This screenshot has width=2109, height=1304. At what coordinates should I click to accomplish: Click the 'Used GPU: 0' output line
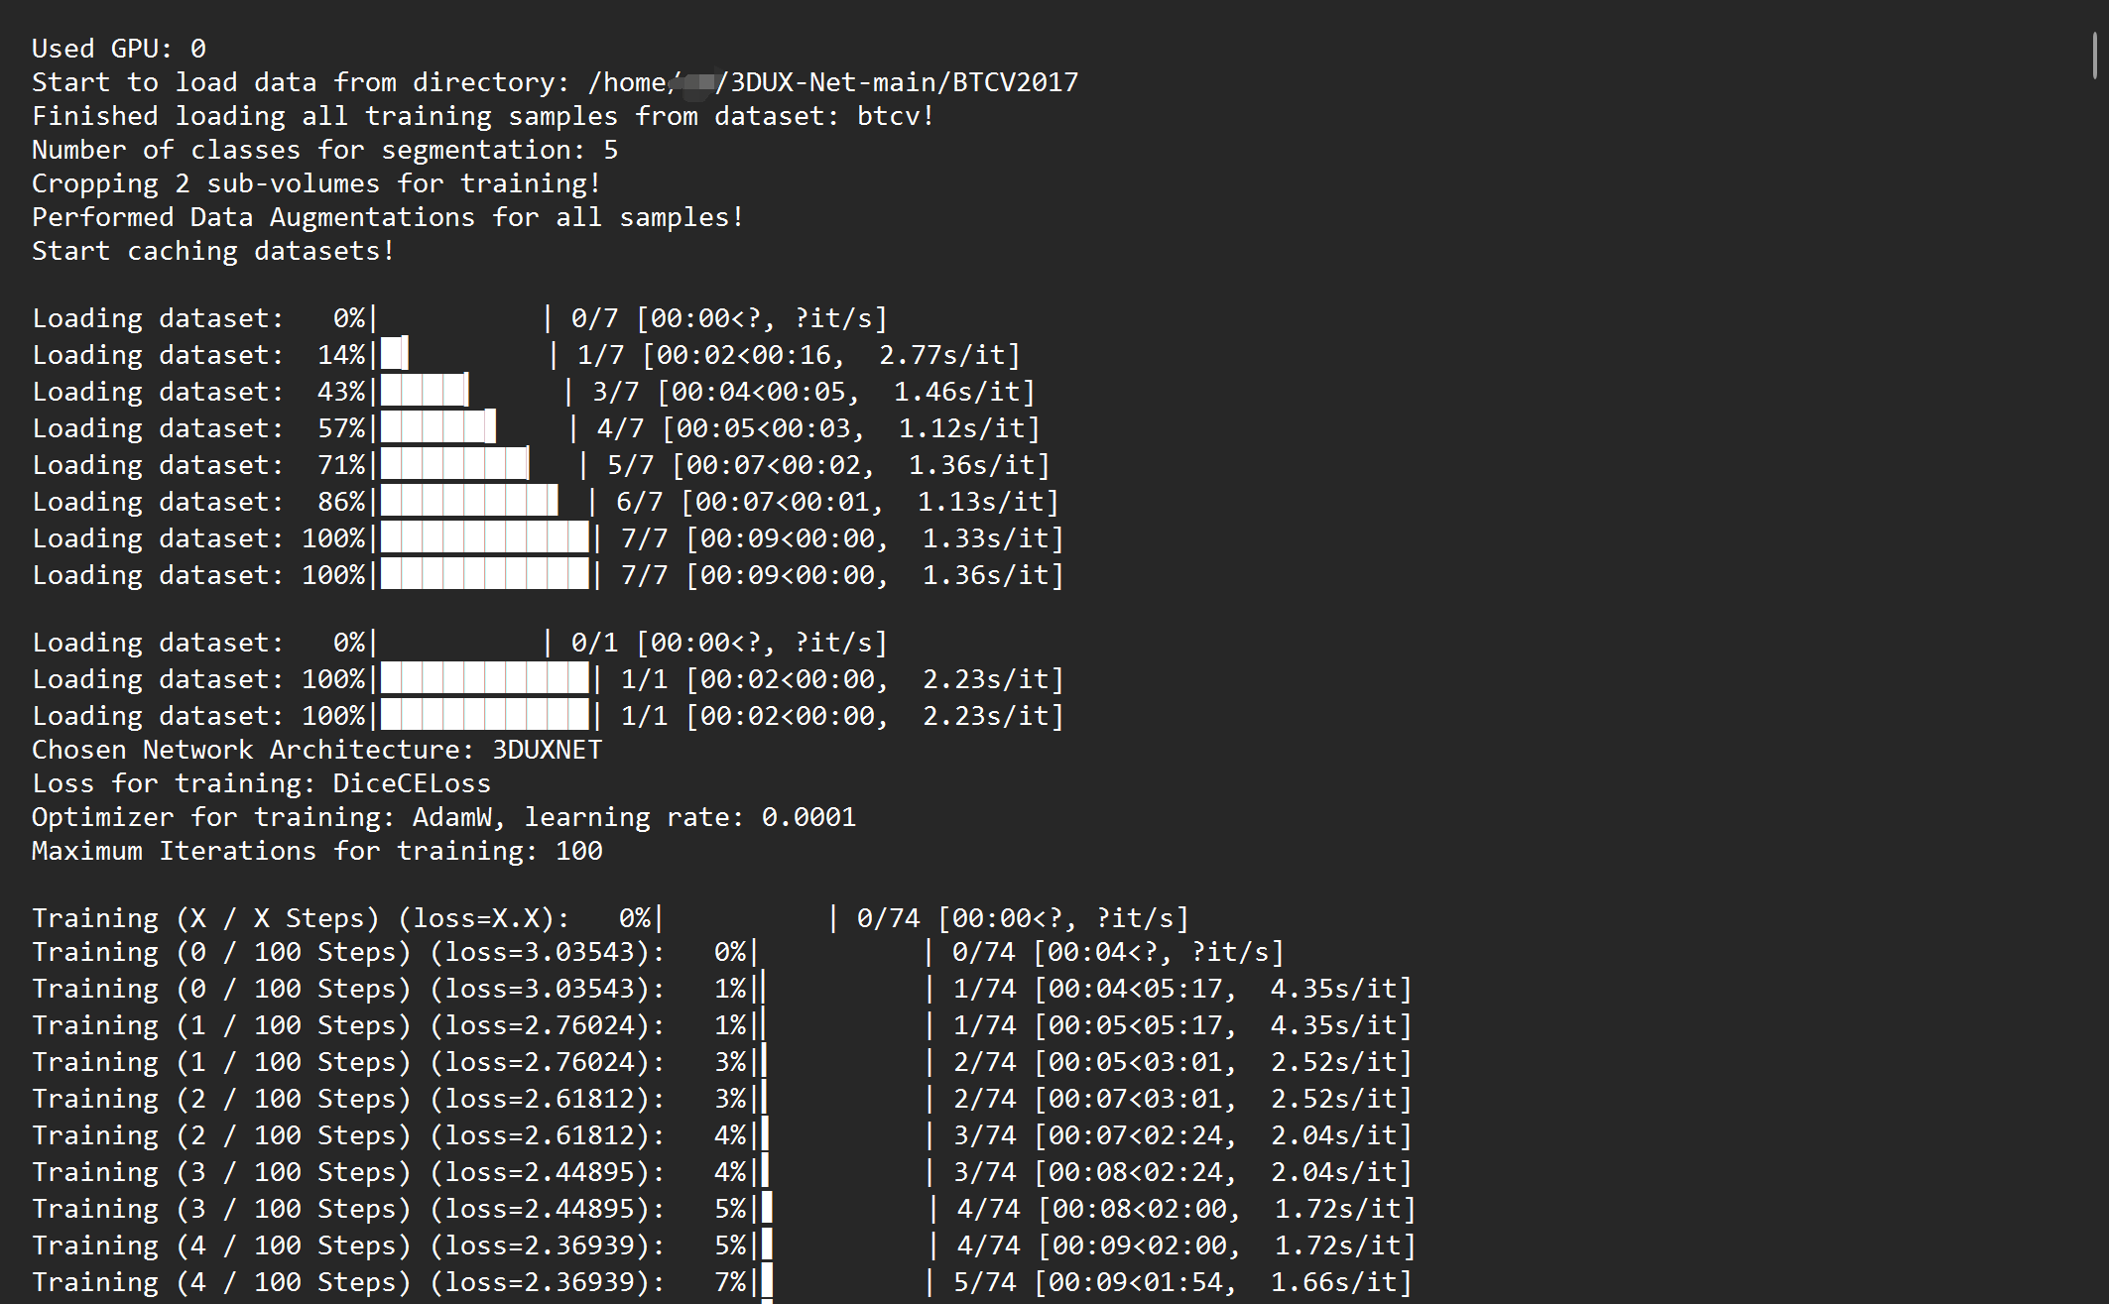(118, 49)
